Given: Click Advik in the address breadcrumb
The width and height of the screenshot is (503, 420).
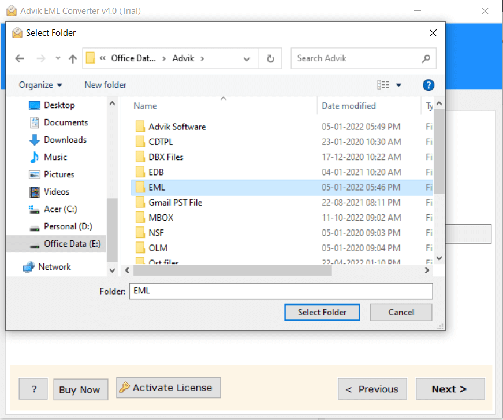Looking at the screenshot, I should 184,58.
